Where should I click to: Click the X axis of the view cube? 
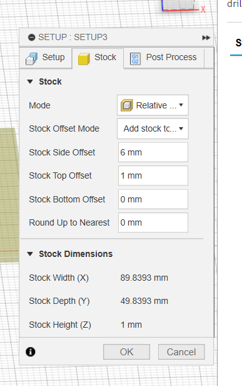203,9
